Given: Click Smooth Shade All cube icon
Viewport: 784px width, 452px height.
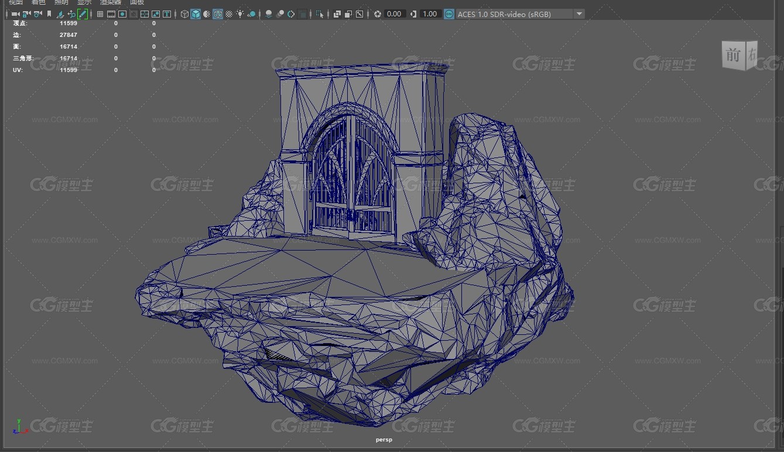Looking at the screenshot, I should click(x=196, y=14).
